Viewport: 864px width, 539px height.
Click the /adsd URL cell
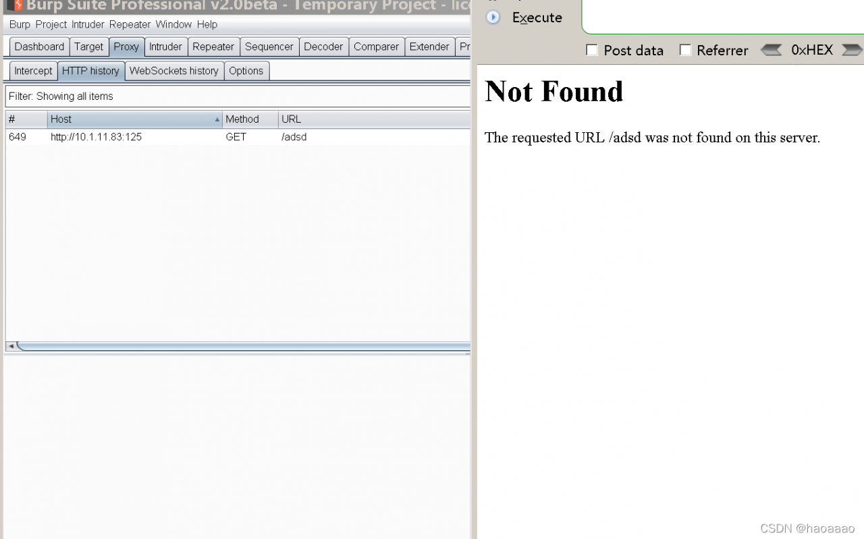pos(294,137)
